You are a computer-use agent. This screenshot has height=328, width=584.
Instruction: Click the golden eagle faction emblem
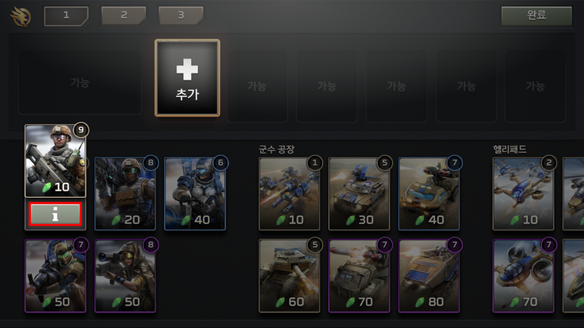21,17
